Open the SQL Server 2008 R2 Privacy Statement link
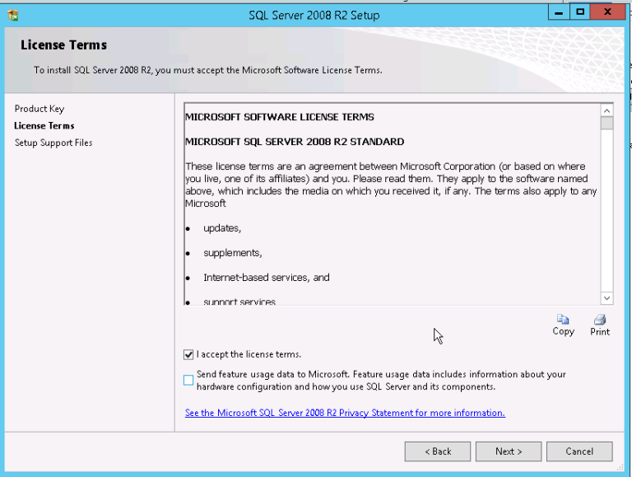 tap(345, 413)
